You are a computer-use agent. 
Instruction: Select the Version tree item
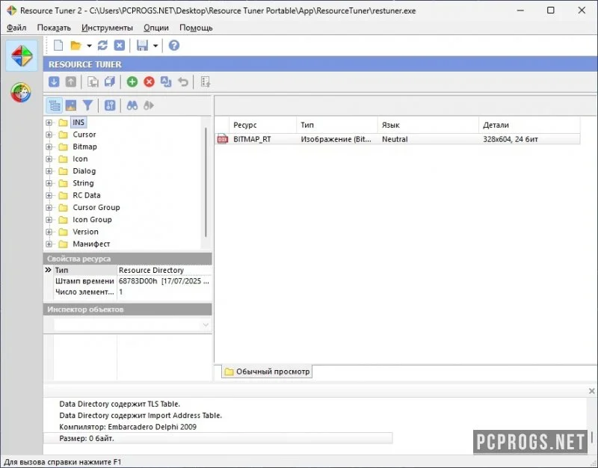85,232
